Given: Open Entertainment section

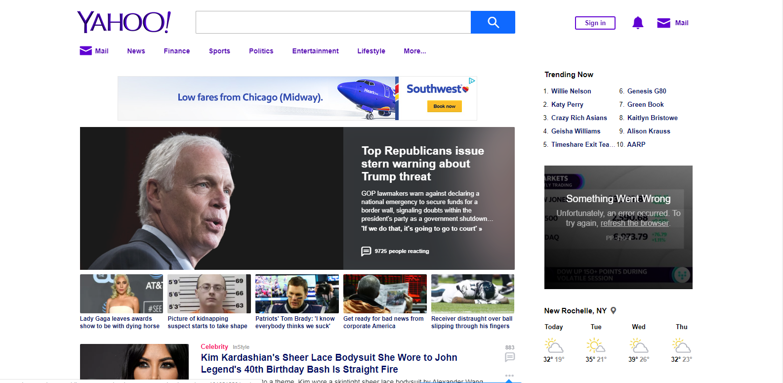Looking at the screenshot, I should [x=315, y=51].
